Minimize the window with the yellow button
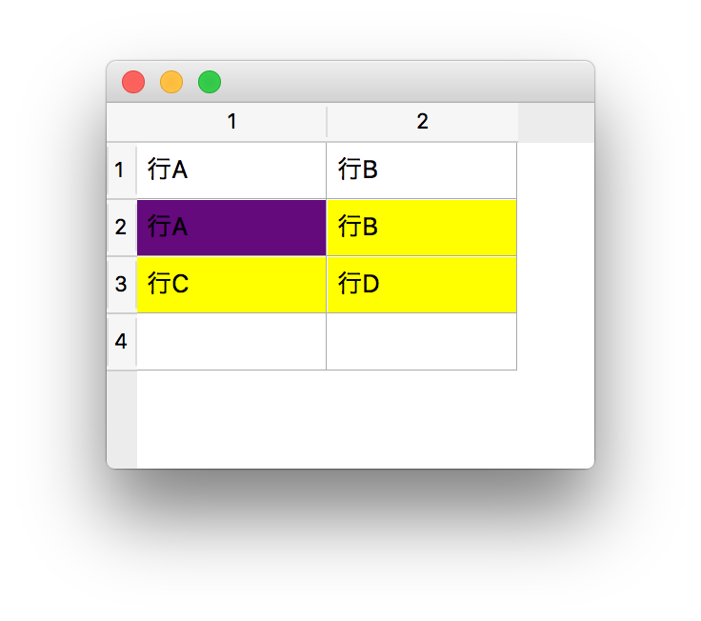The width and height of the screenshot is (701, 621). click(x=171, y=82)
